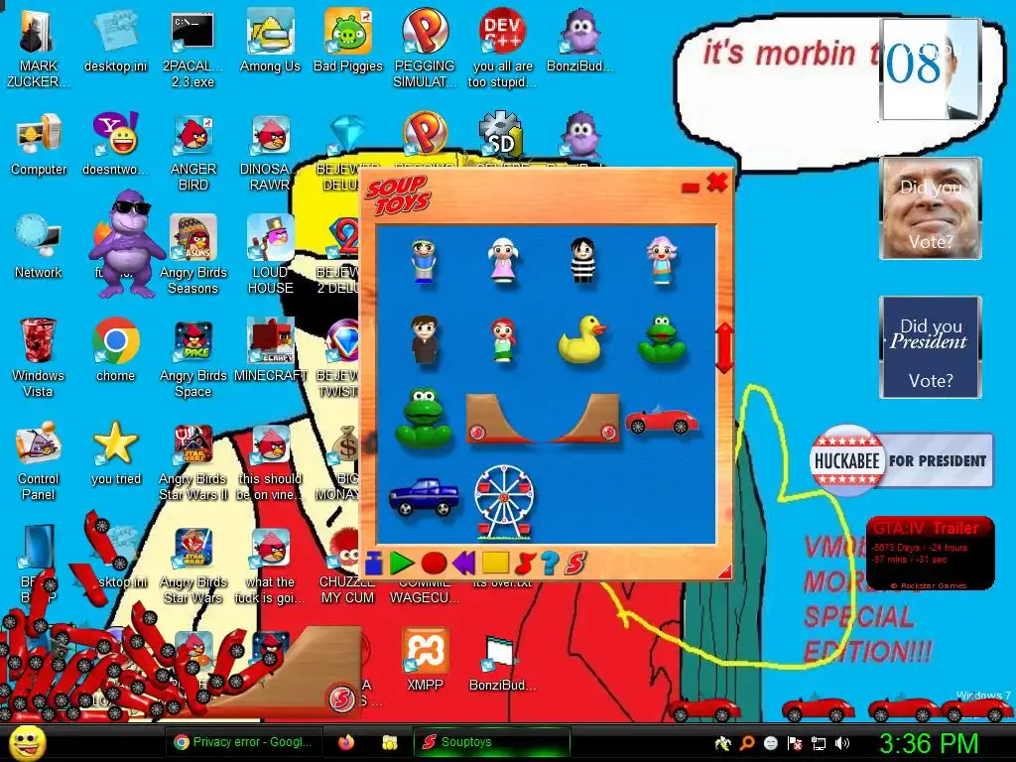Pick the rubber duck toy in Souptoys

581,339
